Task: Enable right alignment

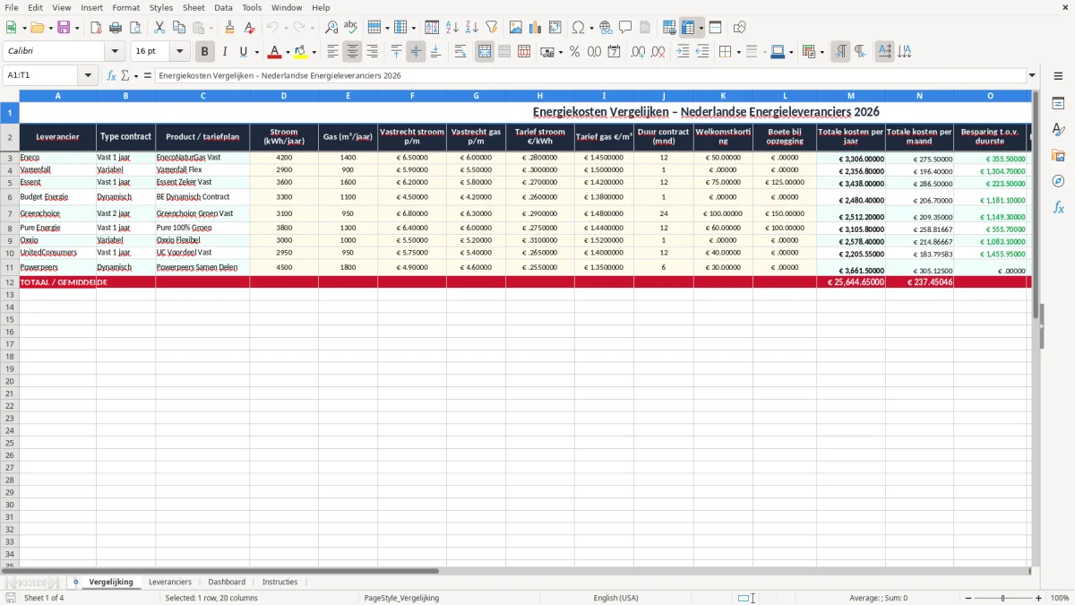Action: point(373,52)
